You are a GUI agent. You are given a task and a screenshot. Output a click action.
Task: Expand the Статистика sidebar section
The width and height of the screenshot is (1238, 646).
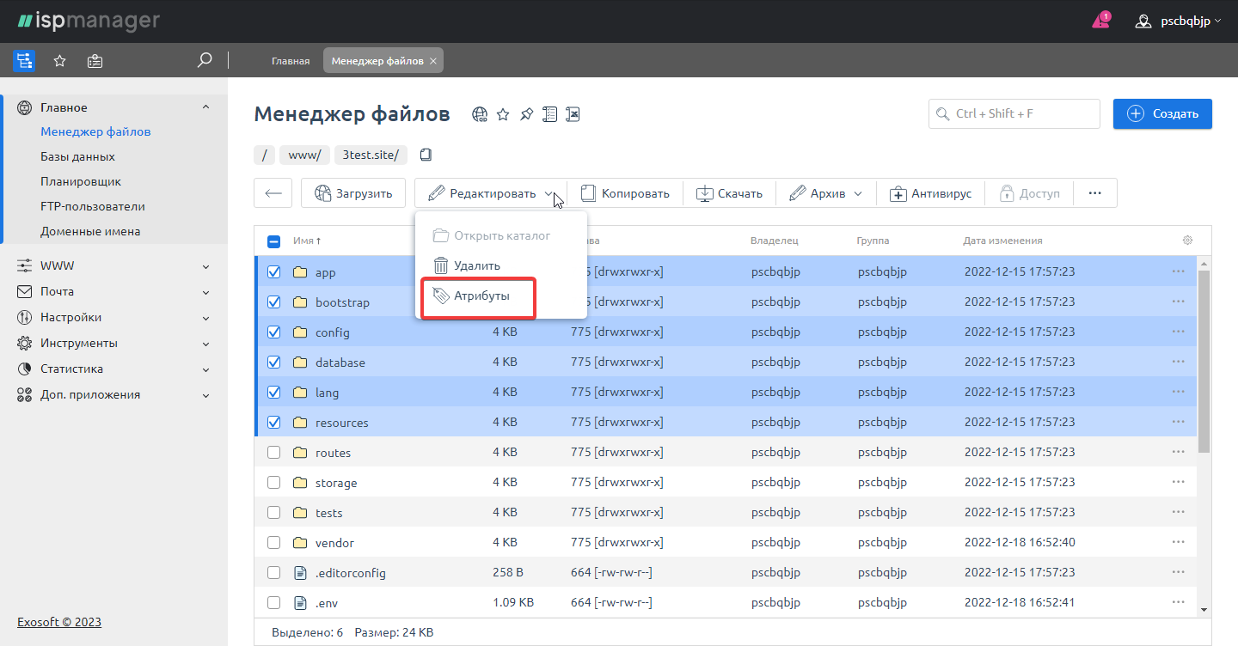(x=205, y=369)
